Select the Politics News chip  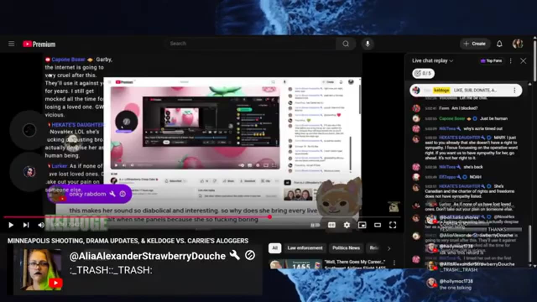(346, 248)
